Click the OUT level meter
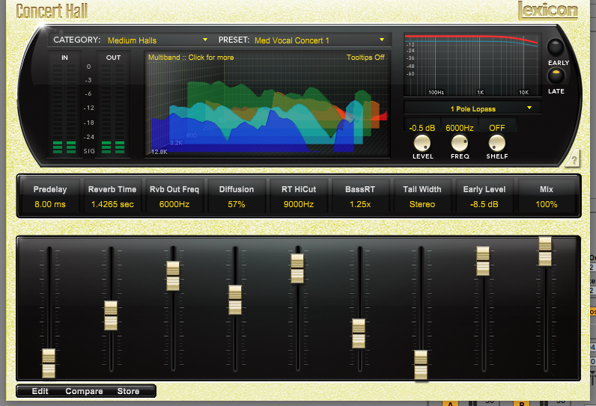 click(x=113, y=108)
